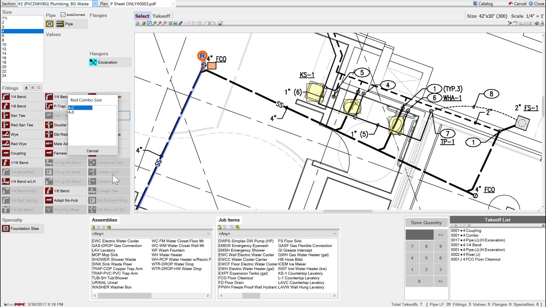Switch to the Takeoff tab
The height and width of the screenshot is (307, 546).
coord(161,16)
